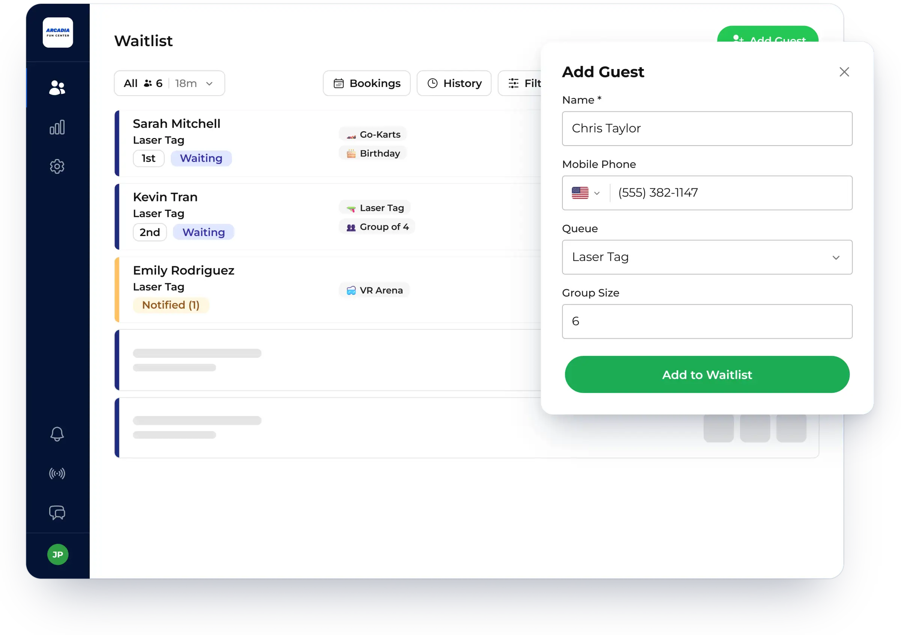901x635 pixels.
Task: Click Kevin Tran's Laser Tag tag chip
Action: [374, 208]
